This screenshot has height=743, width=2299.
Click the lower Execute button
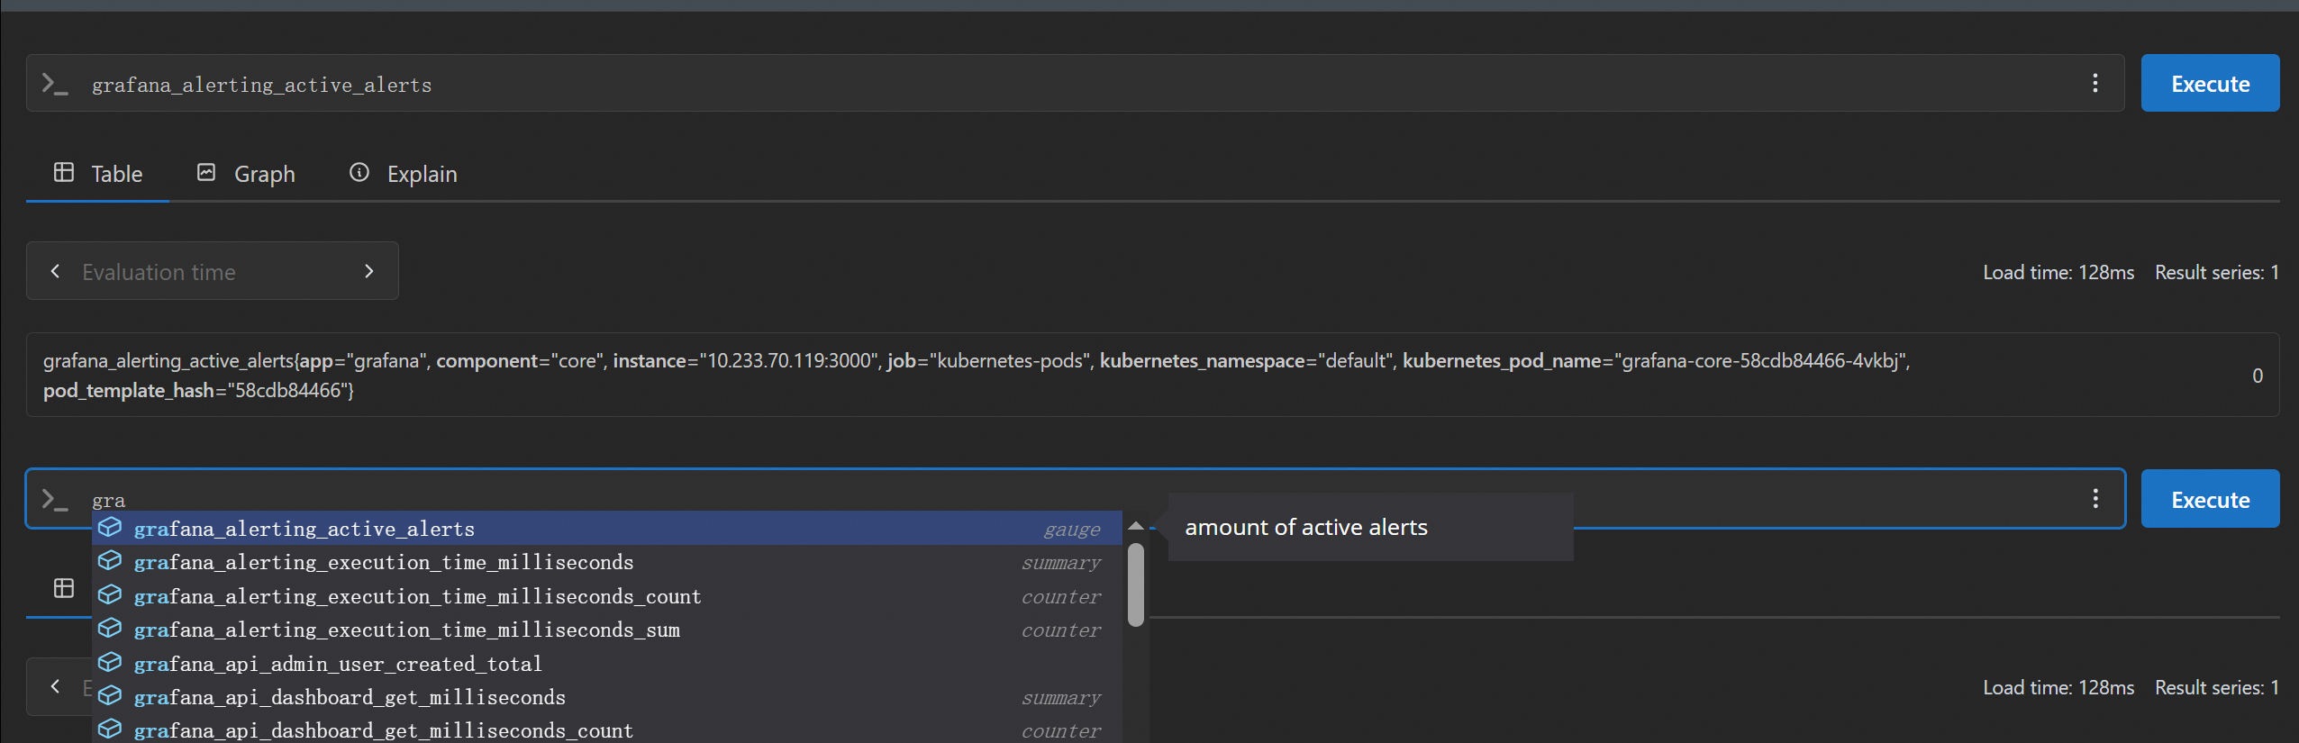(2210, 498)
